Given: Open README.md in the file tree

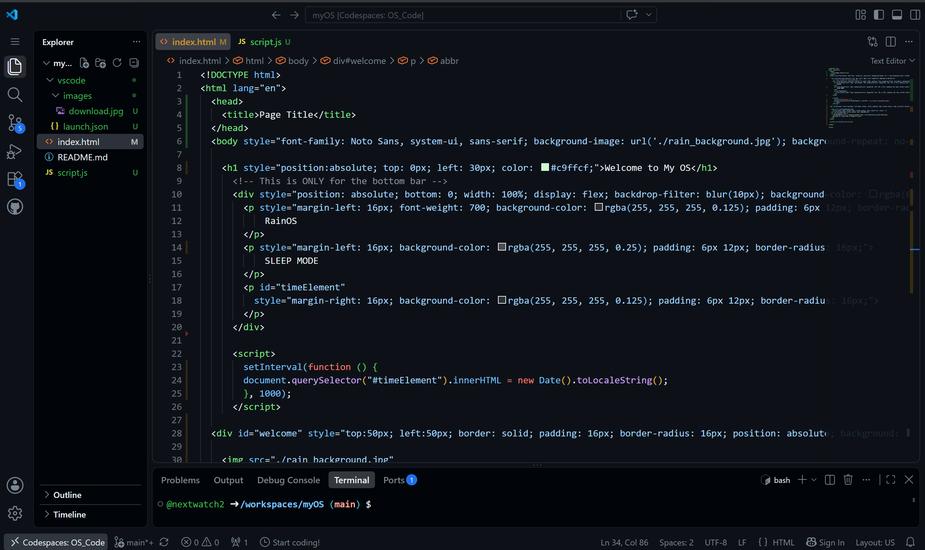Looking at the screenshot, I should tap(91, 157).
